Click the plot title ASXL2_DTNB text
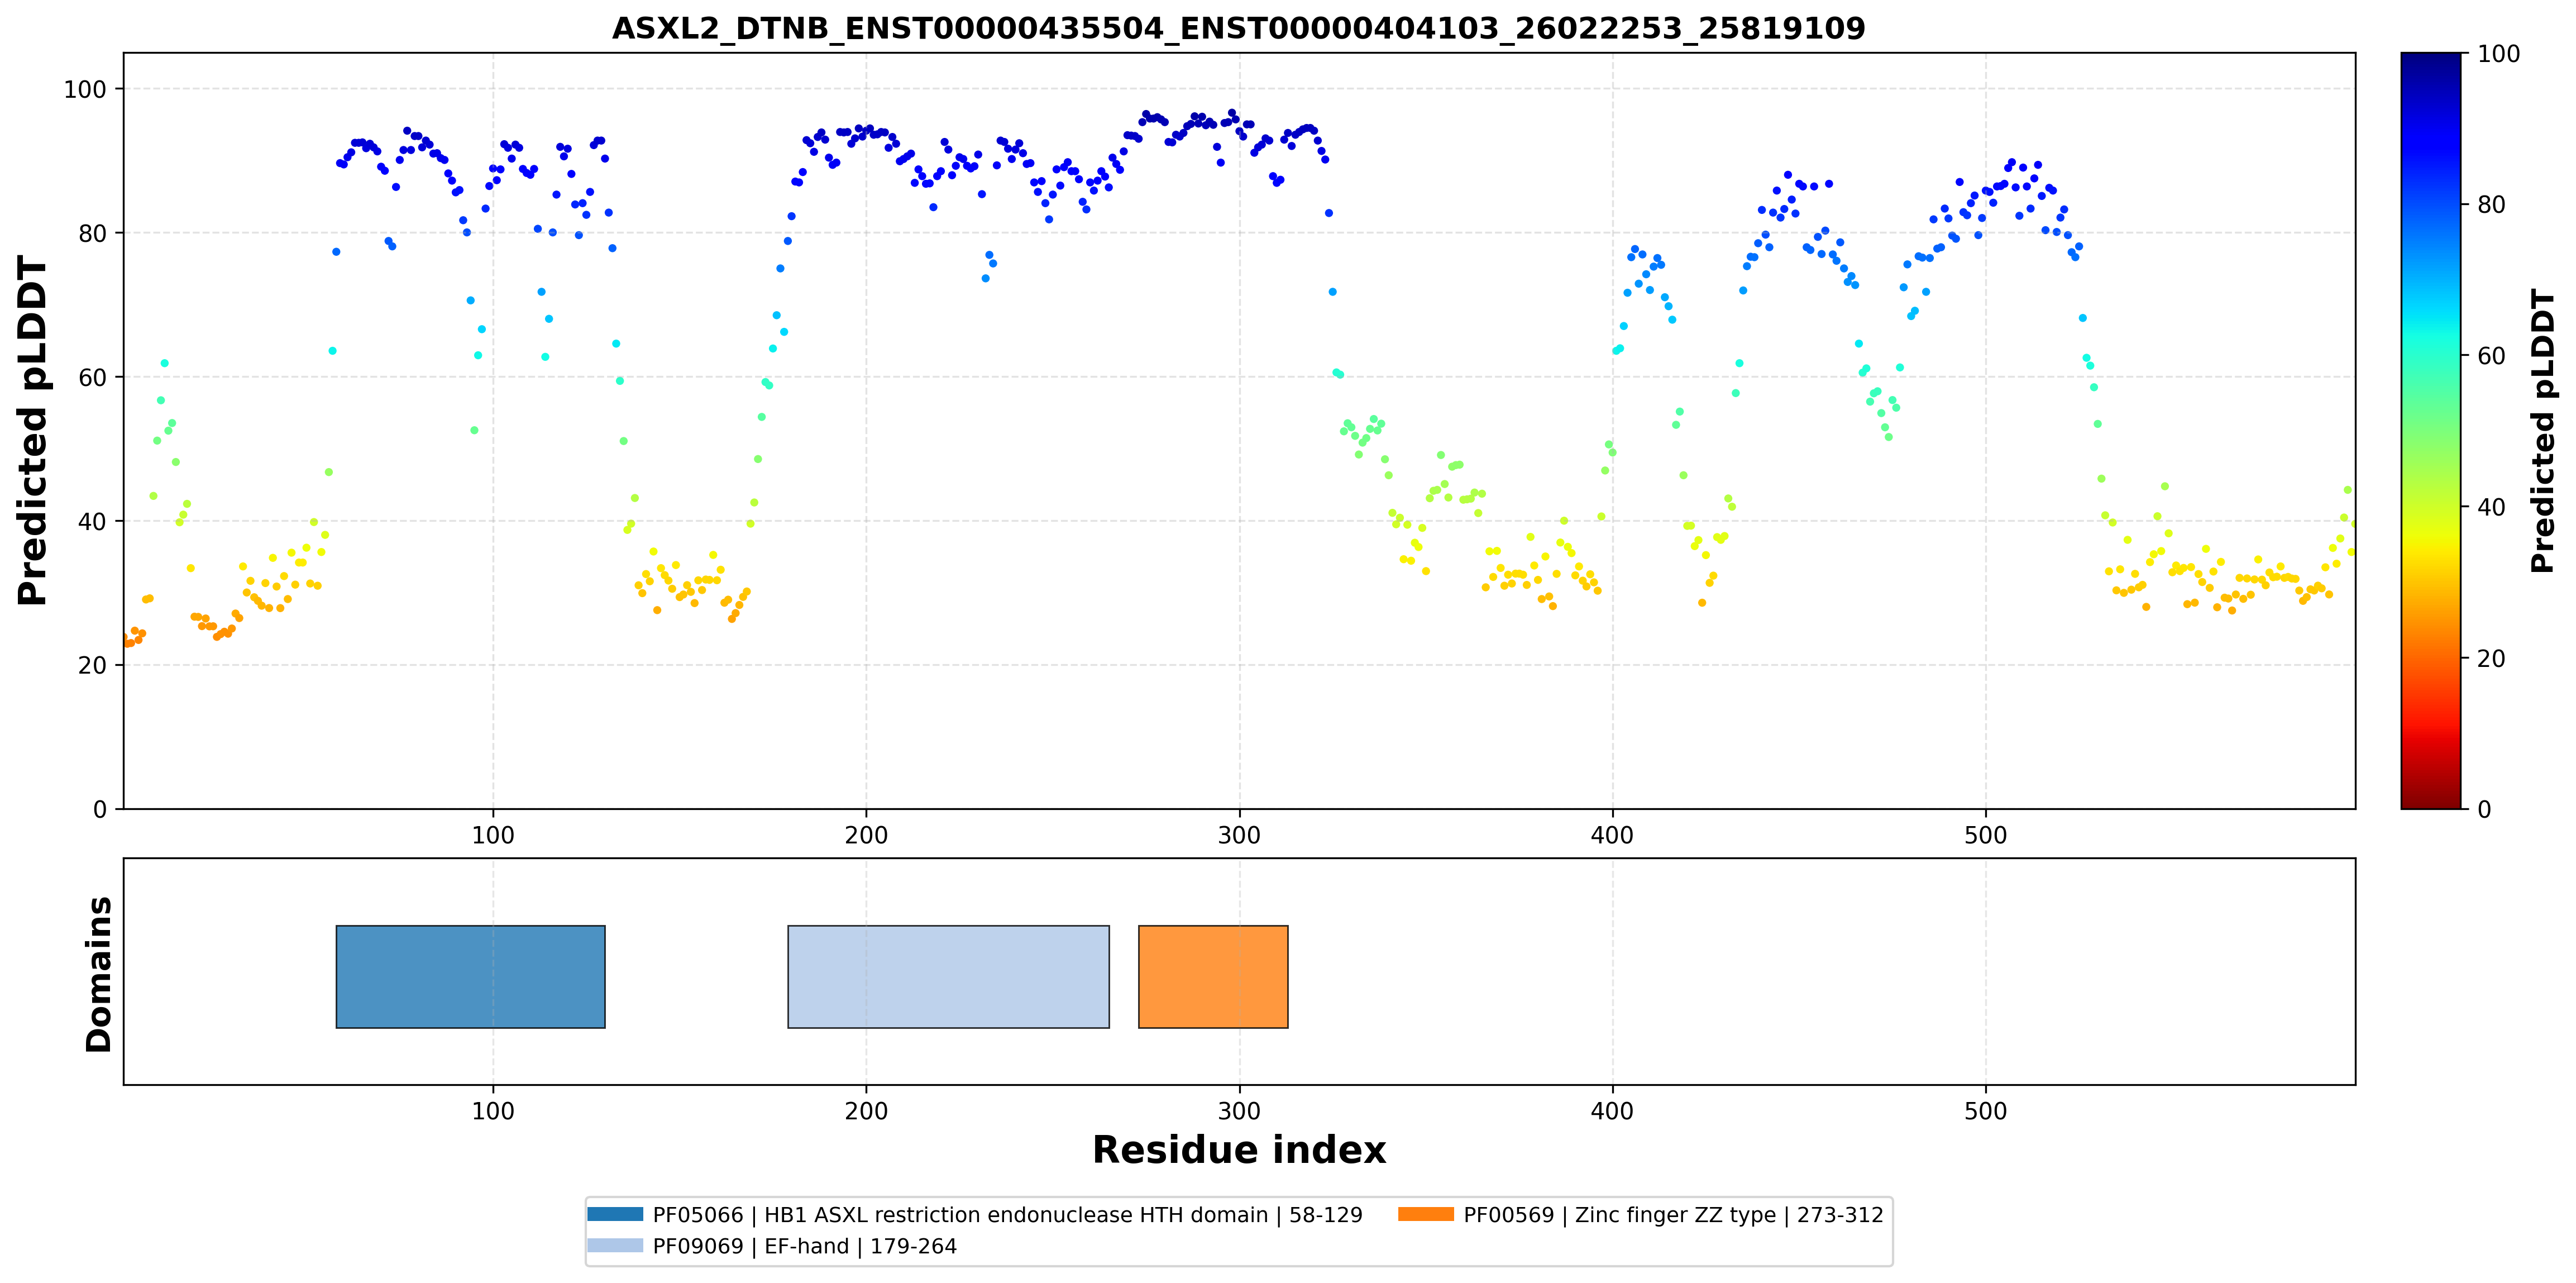Viewport: 2576px width, 1283px height. pos(1238,28)
